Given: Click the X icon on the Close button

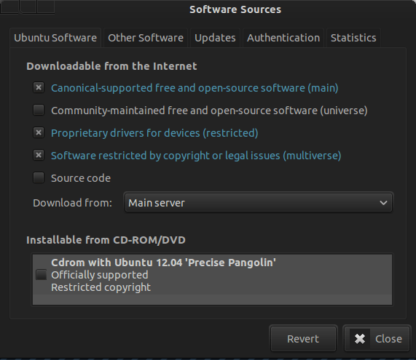Looking at the screenshot, I should pyautogui.click(x=360, y=339).
